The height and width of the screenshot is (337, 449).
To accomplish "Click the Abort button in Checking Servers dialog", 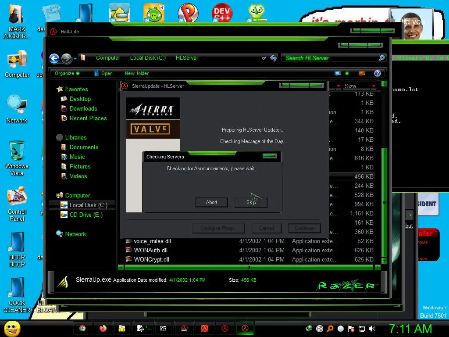I will pos(211,202).
